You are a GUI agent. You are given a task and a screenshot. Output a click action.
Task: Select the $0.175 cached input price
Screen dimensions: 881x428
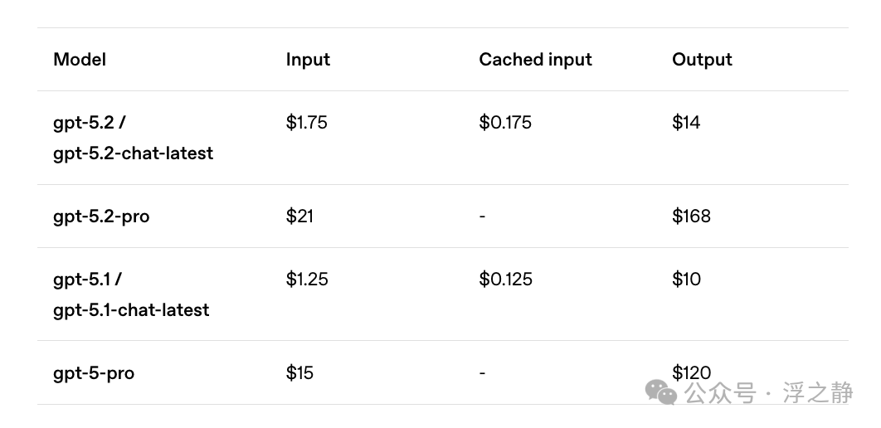pyautogui.click(x=505, y=123)
